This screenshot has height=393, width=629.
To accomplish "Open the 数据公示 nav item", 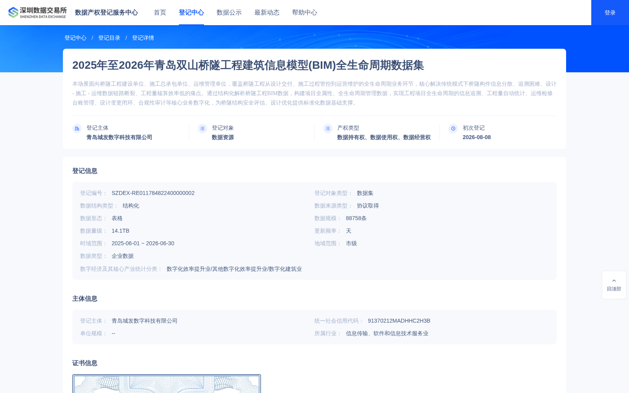I will (x=229, y=13).
